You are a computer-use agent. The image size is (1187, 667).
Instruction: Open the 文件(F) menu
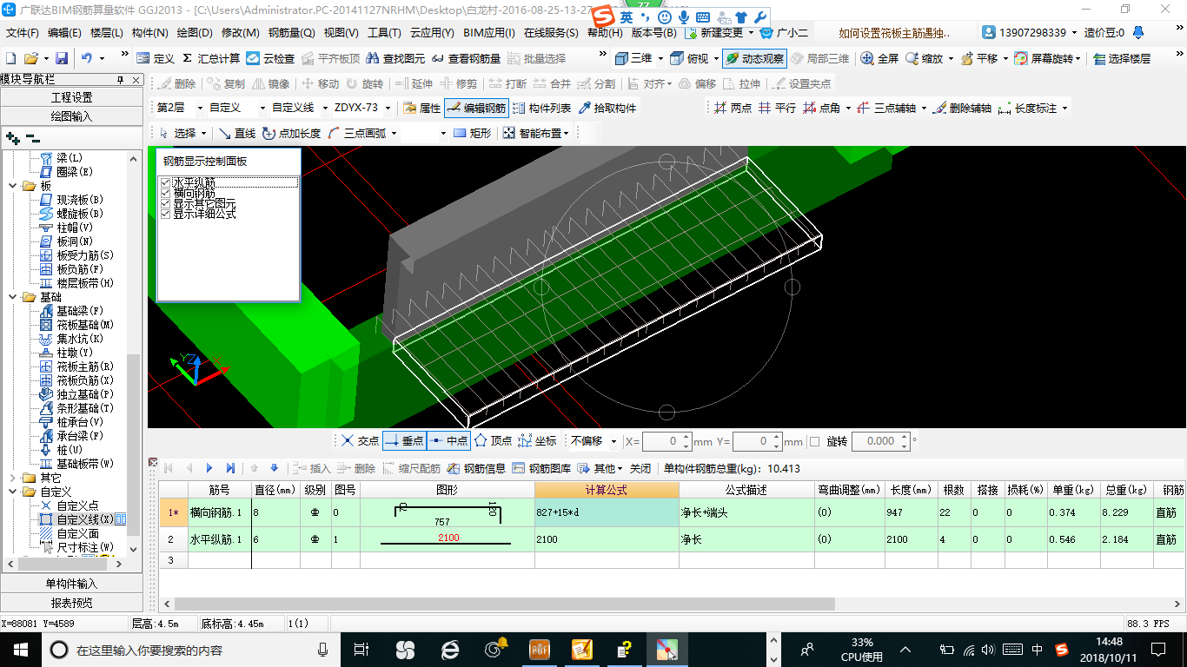(23, 33)
